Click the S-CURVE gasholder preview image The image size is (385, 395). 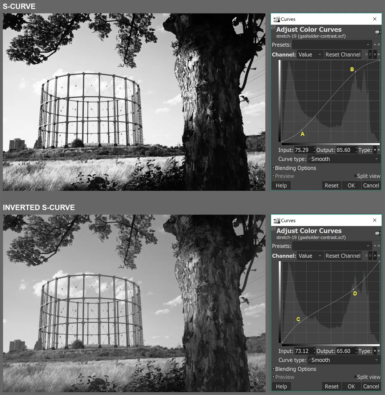pos(134,102)
